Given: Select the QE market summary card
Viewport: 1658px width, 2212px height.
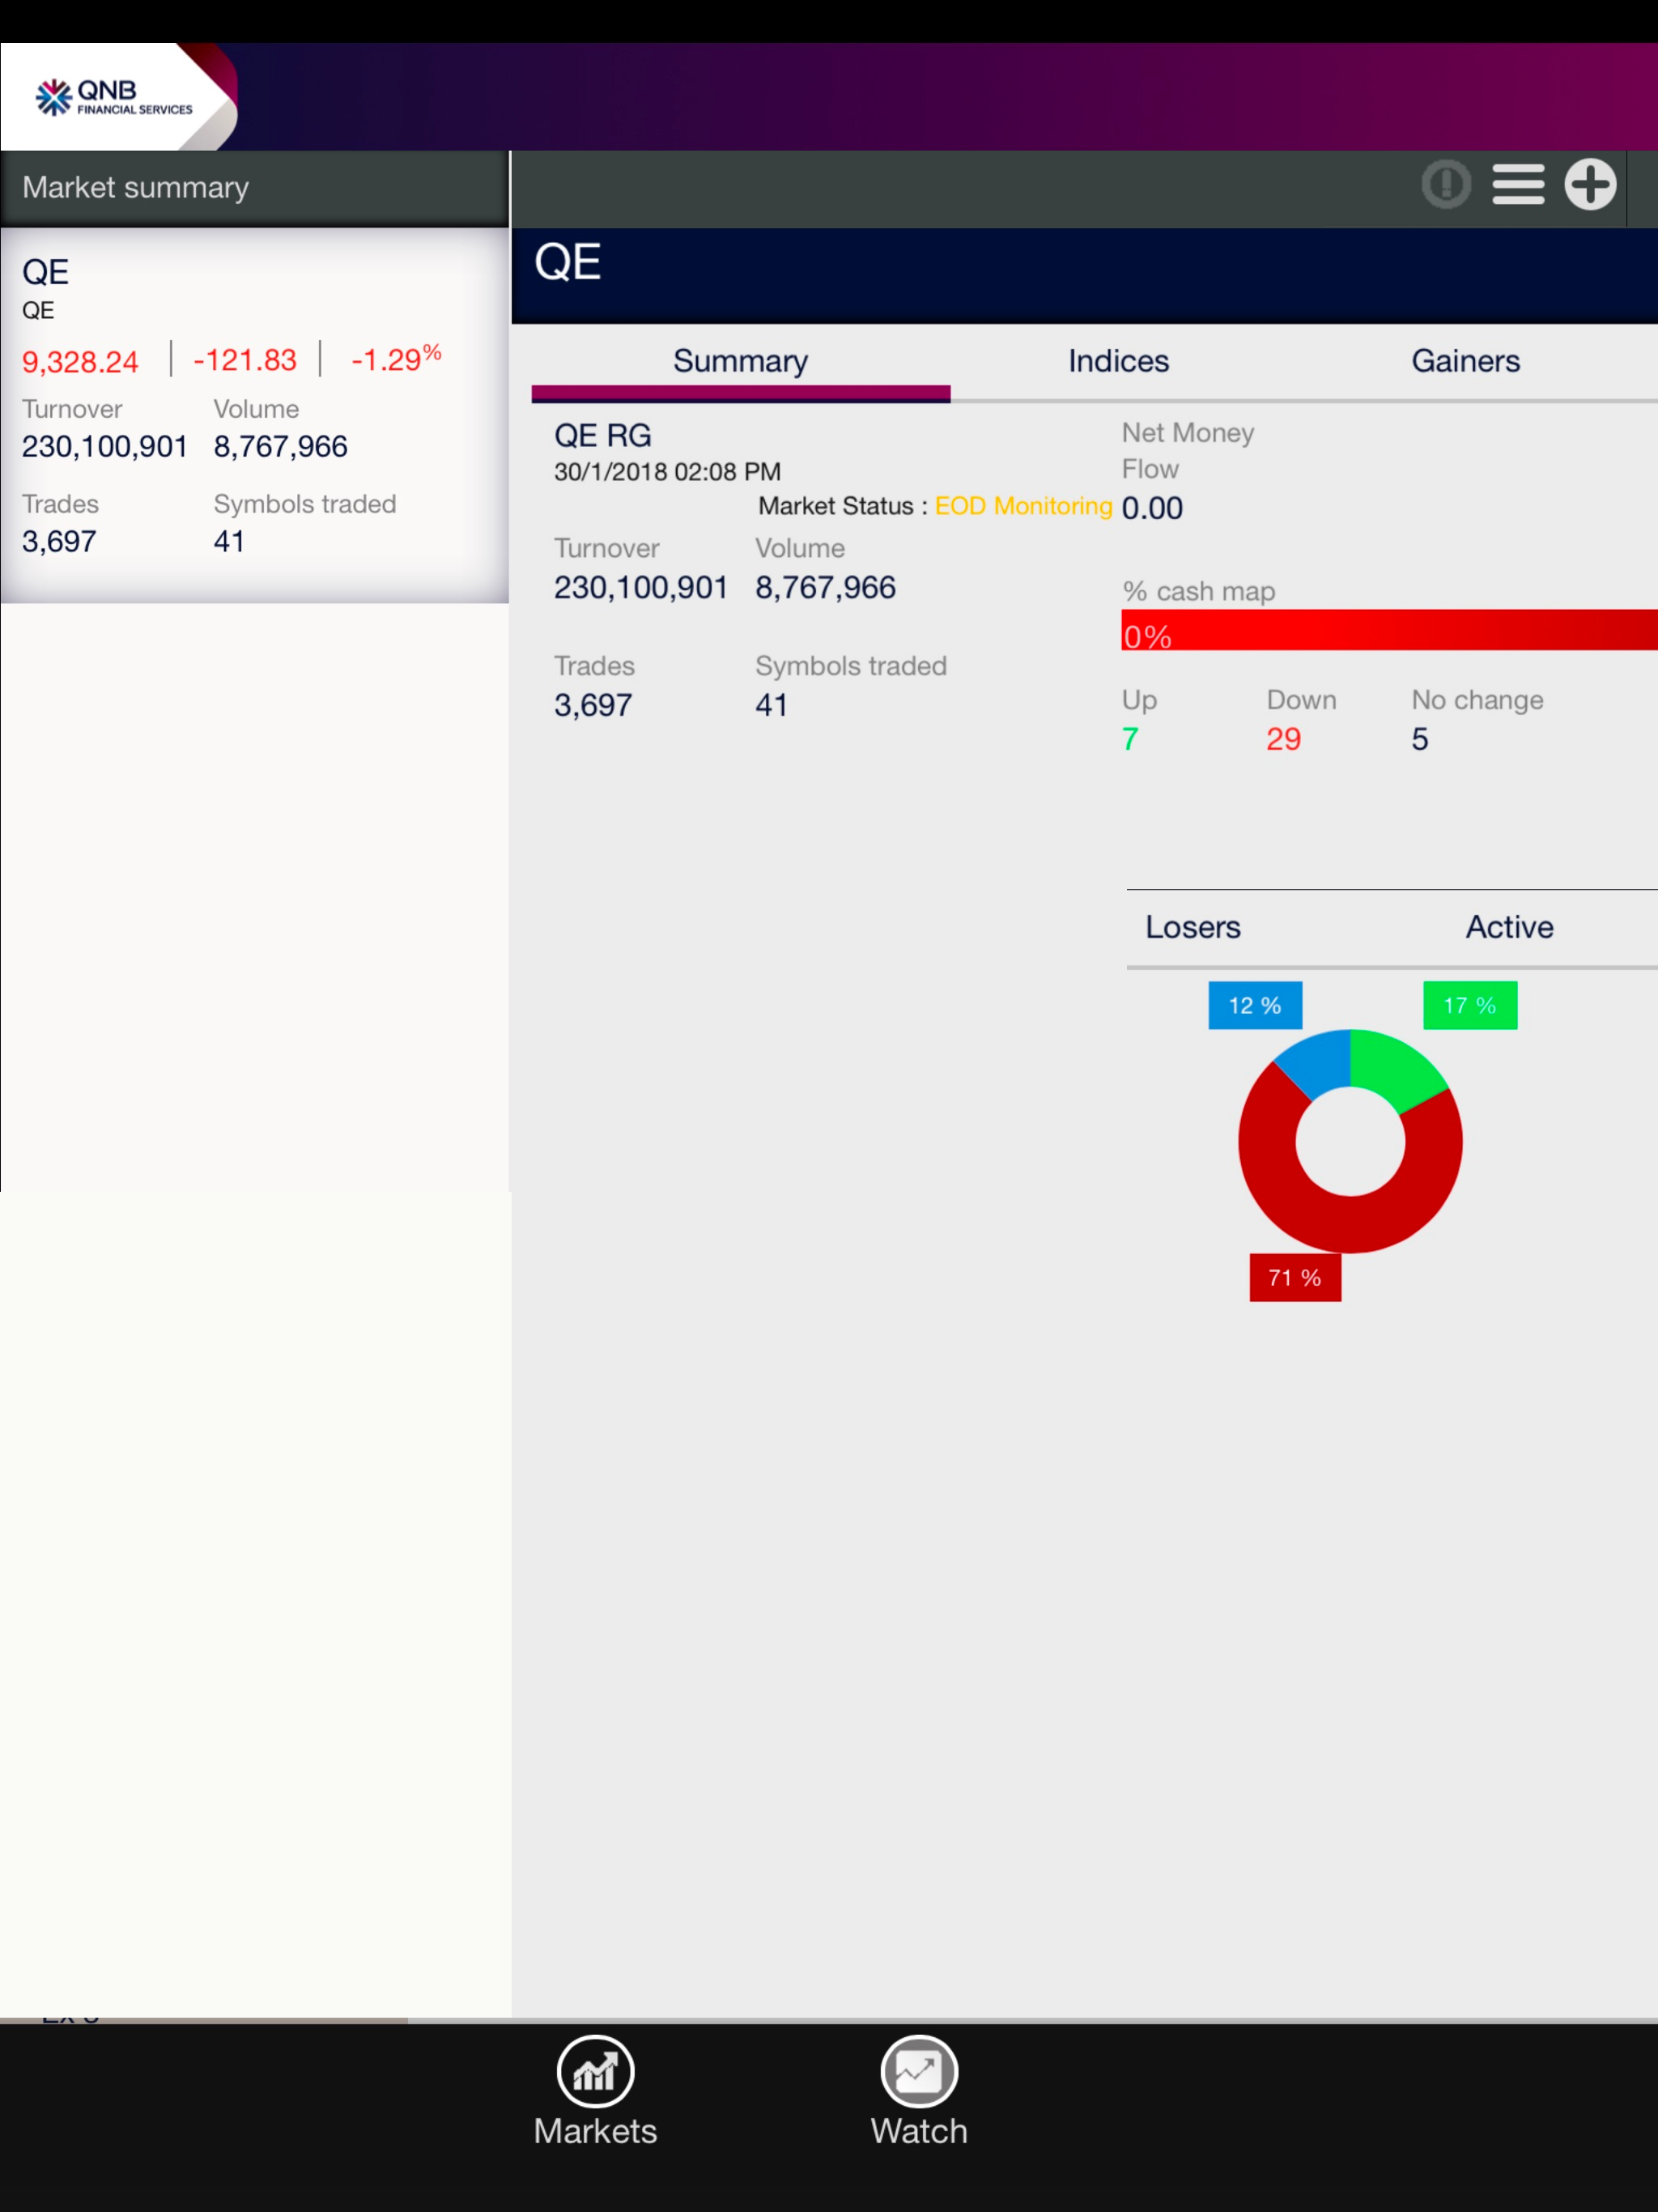Looking at the screenshot, I should click(255, 415).
